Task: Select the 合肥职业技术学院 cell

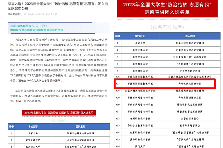Action: click(140, 132)
